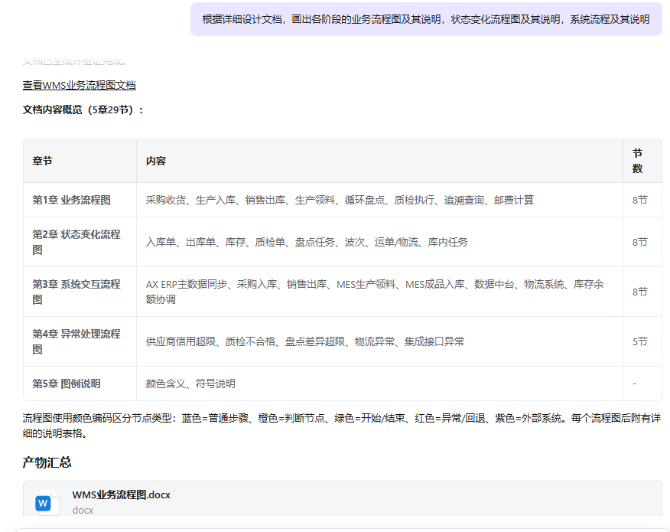Screen dimensions: 670x532
Task: Click the user prompt message bubble
Action: tap(426, 19)
